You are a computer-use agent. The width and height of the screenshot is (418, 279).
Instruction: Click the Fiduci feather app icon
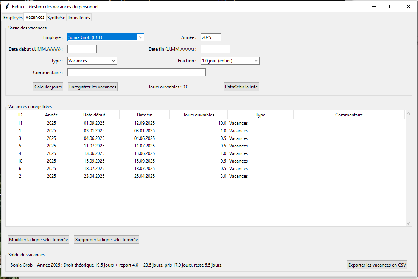pos(6,6)
